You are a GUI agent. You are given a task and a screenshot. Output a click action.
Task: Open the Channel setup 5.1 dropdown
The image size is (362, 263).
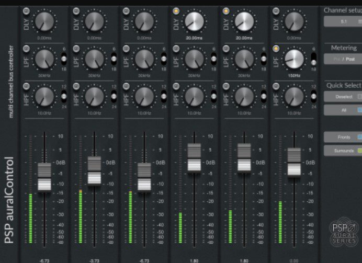pos(343,21)
